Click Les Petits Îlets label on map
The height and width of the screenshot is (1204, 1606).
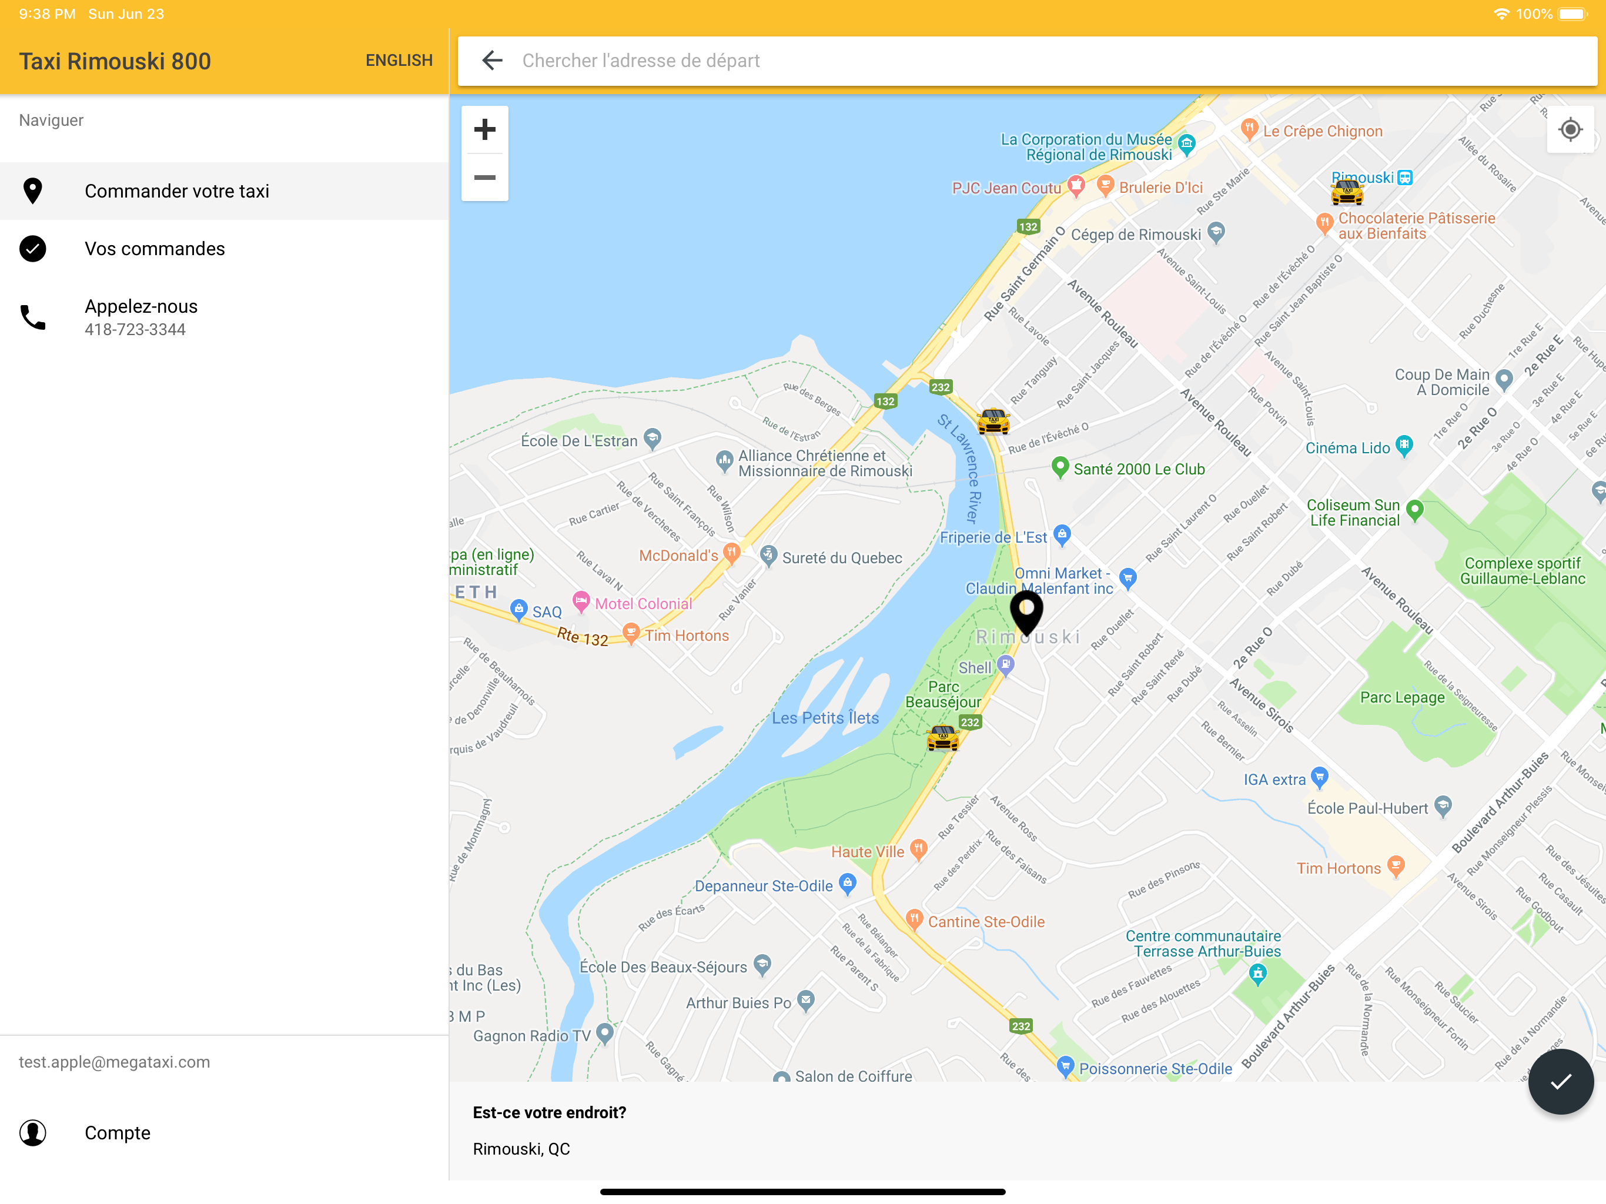point(825,717)
